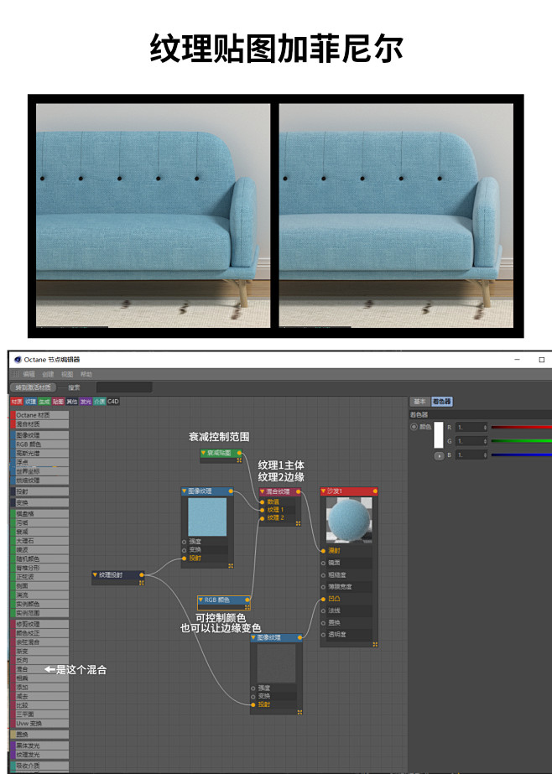Click the white color swatch in shader panel

tap(439, 435)
